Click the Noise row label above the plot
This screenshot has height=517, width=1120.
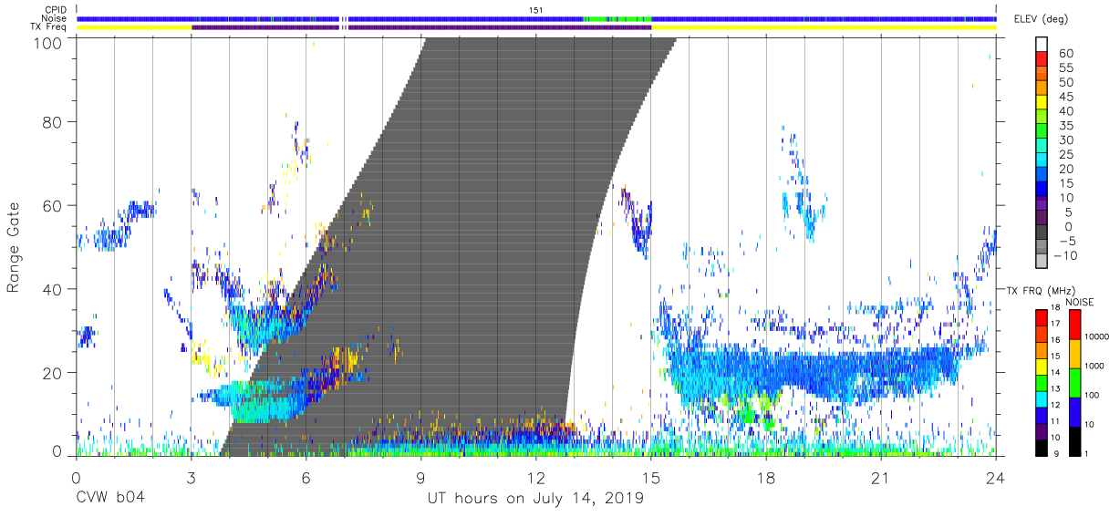(55, 18)
